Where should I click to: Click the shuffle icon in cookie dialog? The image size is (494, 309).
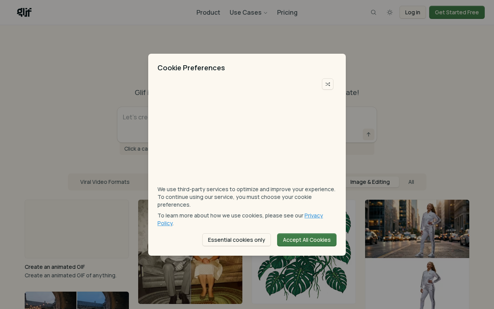[x=328, y=84]
